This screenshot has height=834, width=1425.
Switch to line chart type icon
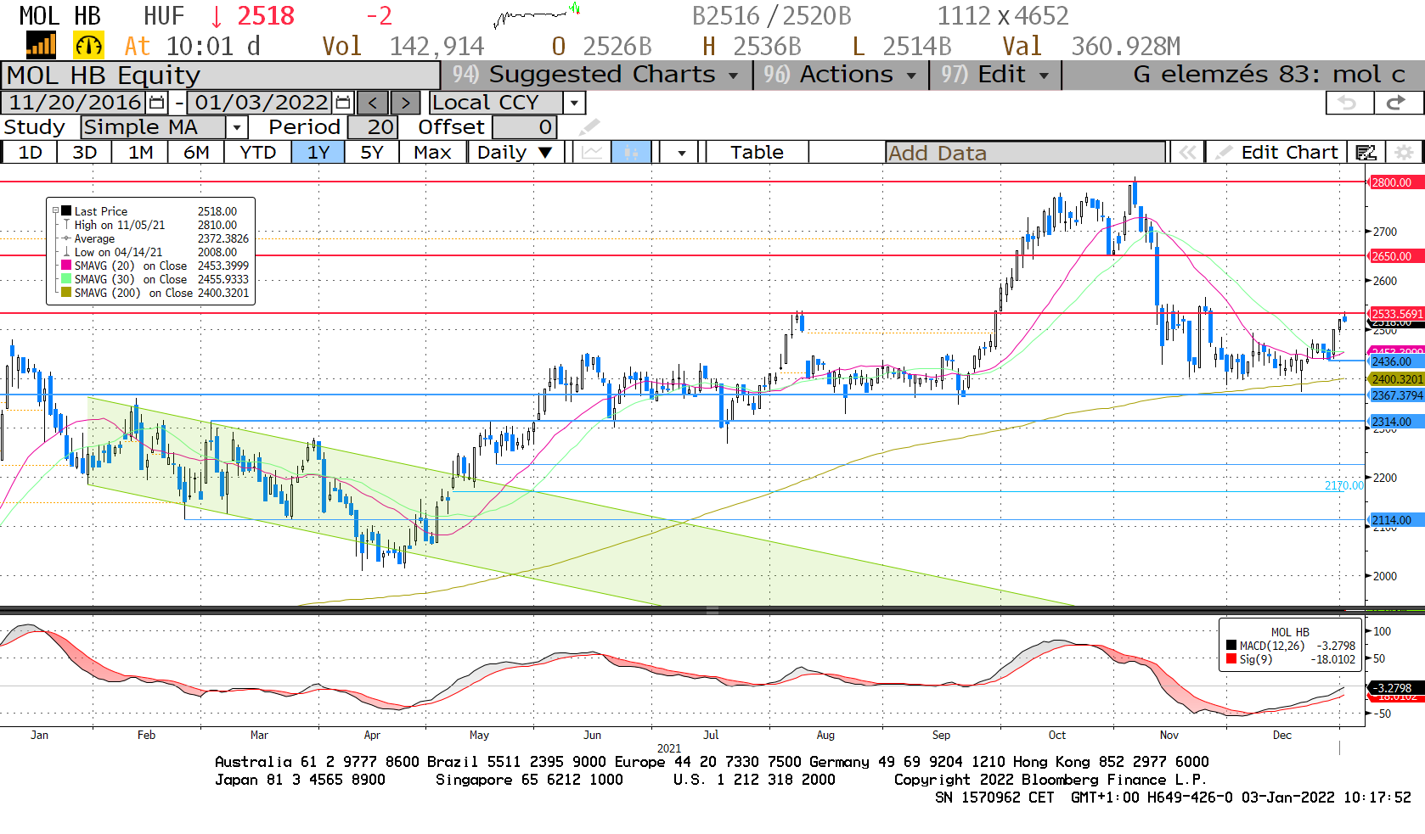pyautogui.click(x=592, y=152)
